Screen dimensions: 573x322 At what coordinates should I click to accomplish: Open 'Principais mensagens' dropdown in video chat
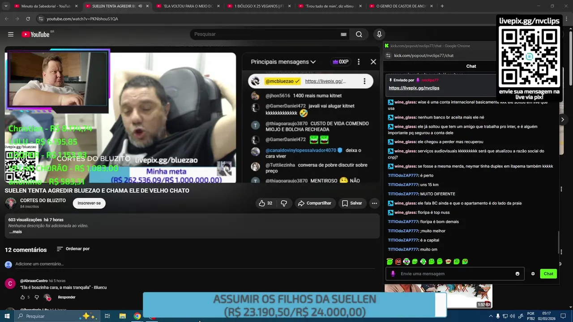283,62
